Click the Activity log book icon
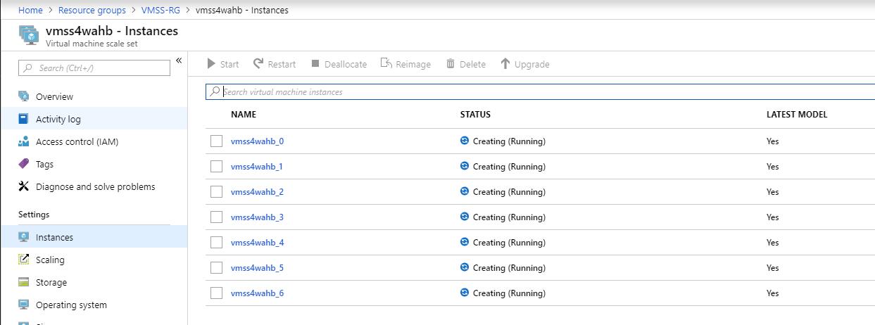 24,119
